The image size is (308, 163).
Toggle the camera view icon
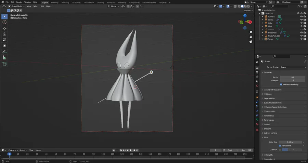(x=251, y=42)
